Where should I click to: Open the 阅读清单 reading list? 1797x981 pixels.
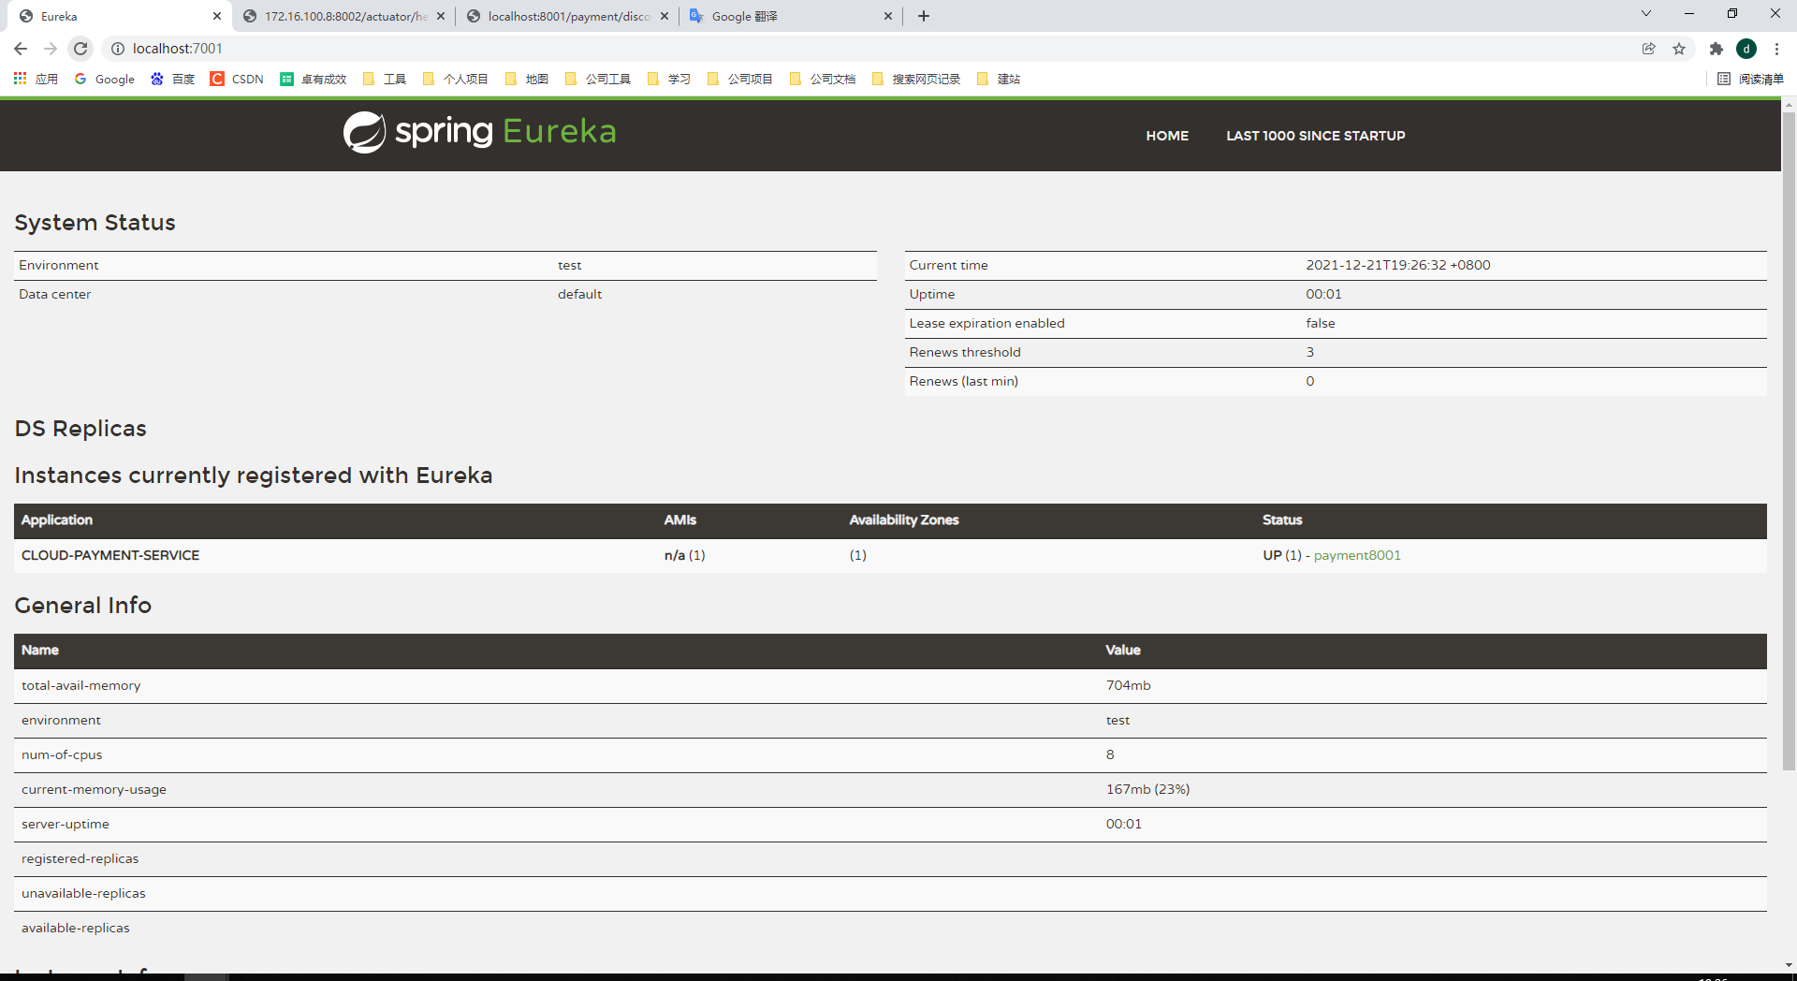pos(1751,79)
